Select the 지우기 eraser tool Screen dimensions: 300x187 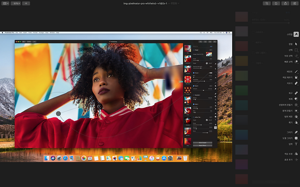coord(296,83)
